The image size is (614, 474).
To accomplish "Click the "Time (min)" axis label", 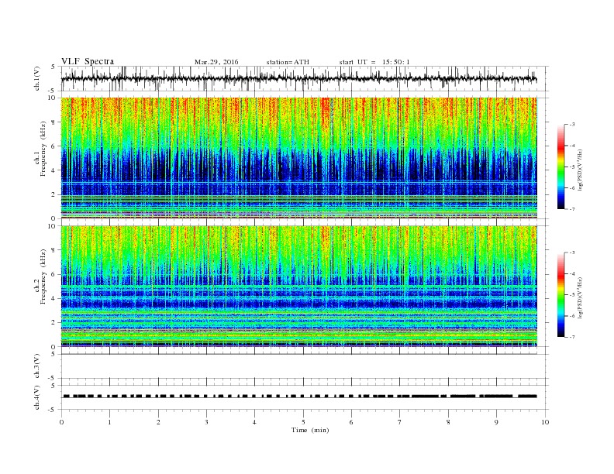I will [310, 430].
